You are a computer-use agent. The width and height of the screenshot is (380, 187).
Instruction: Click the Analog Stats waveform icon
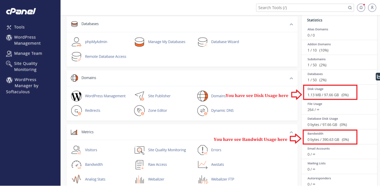[x=76, y=179]
